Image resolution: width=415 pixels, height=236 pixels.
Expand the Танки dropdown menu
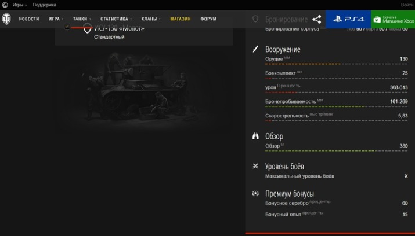click(x=82, y=19)
